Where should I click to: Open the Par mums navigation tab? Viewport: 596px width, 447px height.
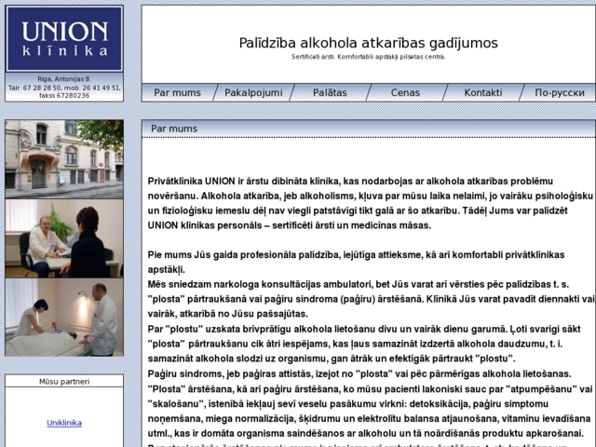coord(177,93)
